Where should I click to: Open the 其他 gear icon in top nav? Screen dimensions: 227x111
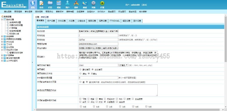click(94, 3)
